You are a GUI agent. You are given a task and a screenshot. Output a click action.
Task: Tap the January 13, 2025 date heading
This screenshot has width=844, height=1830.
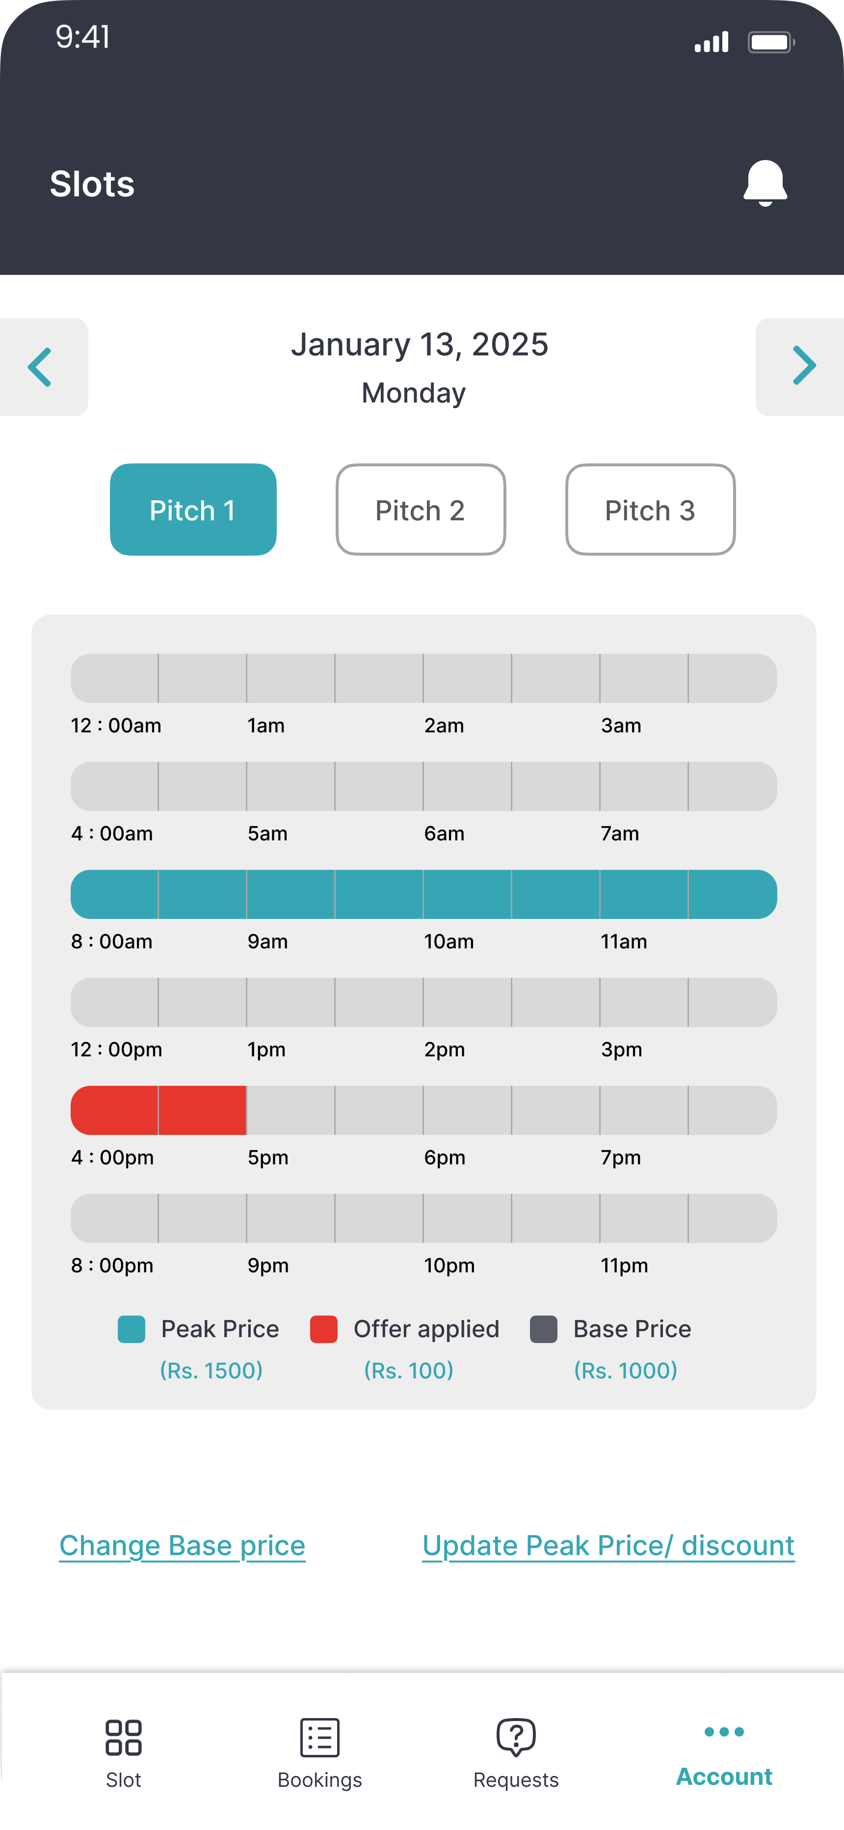pyautogui.click(x=420, y=345)
